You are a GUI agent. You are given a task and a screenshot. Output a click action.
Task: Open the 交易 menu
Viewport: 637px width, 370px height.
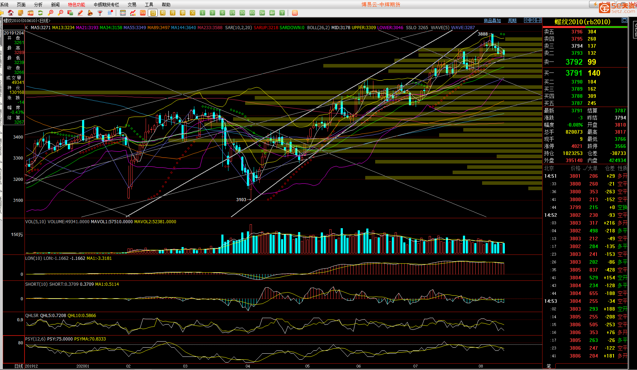[x=132, y=5]
